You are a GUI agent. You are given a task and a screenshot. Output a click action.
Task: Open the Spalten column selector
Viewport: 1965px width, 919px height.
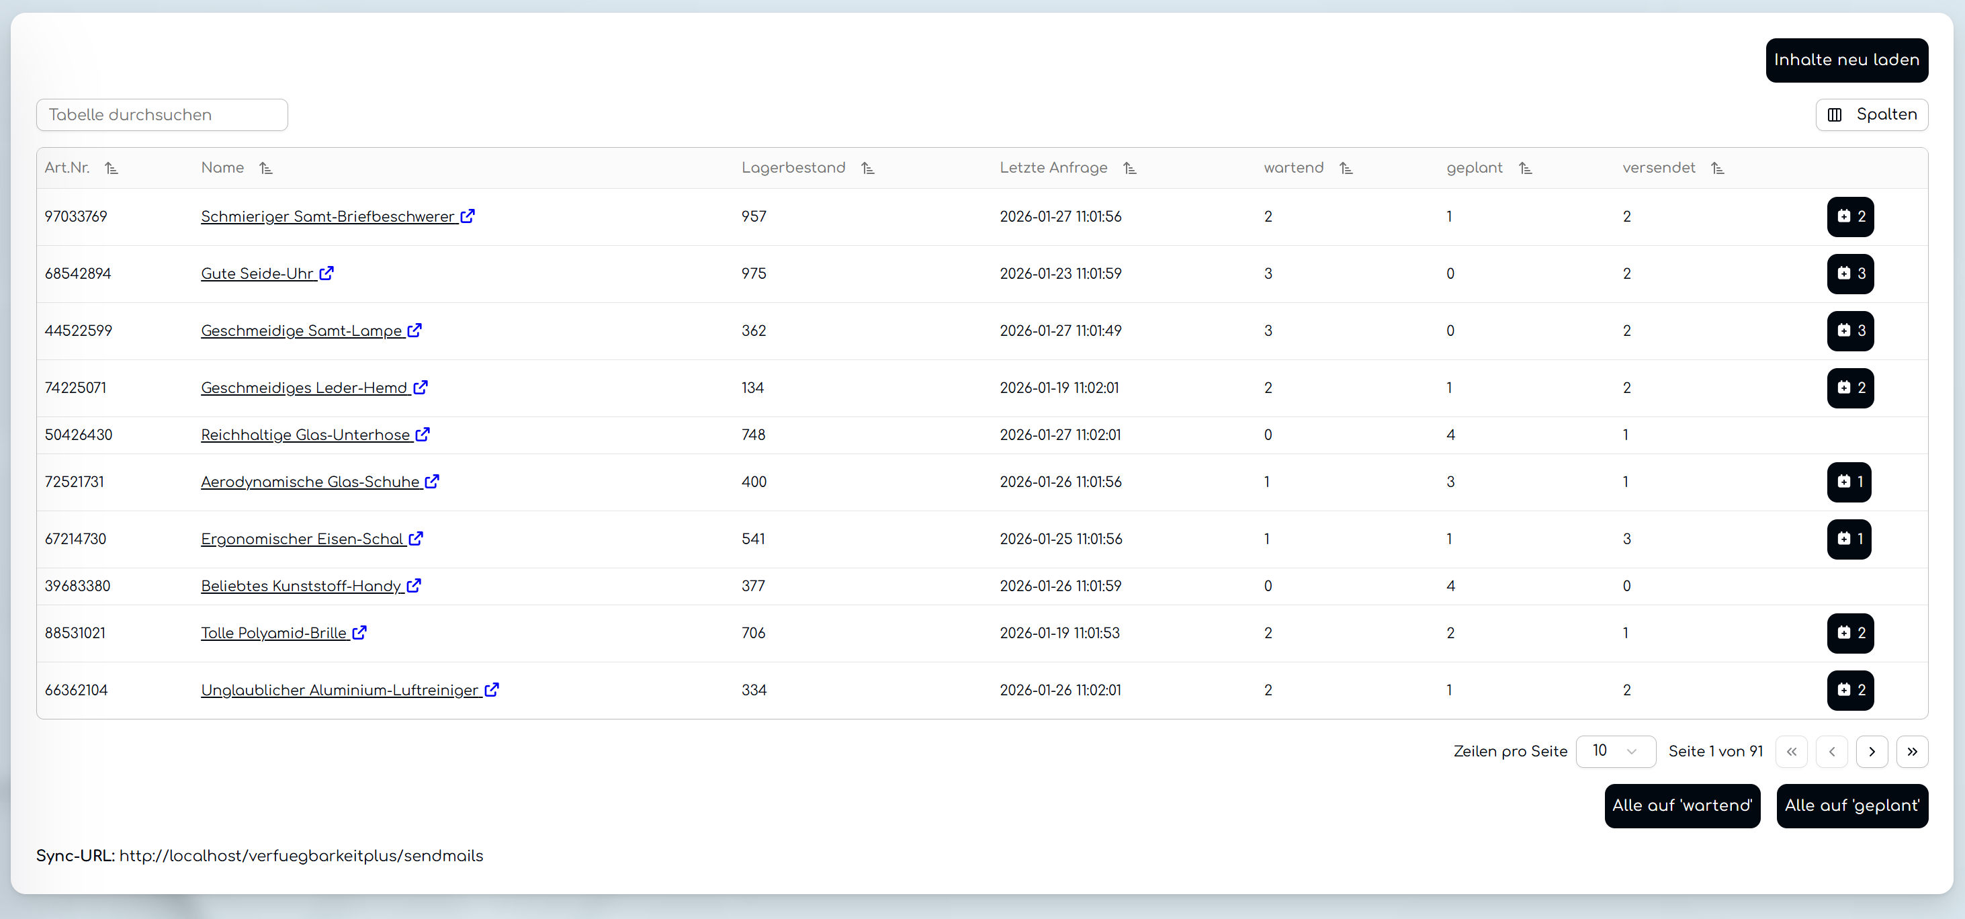(x=1871, y=114)
